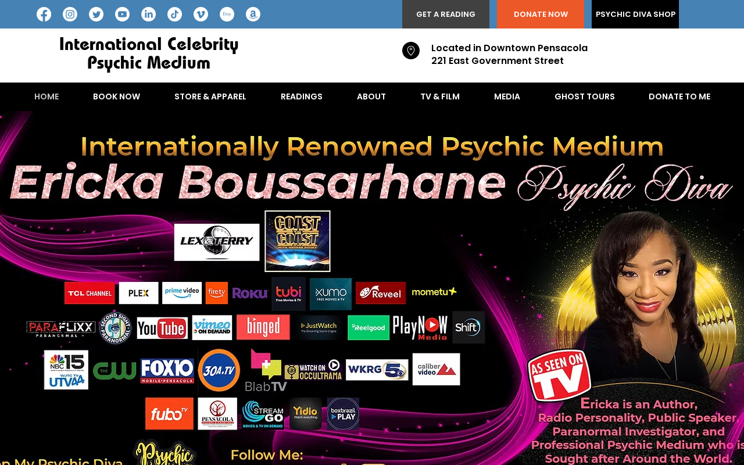Click the Roku logo
Screen dimensions: 744x465
click(250, 294)
